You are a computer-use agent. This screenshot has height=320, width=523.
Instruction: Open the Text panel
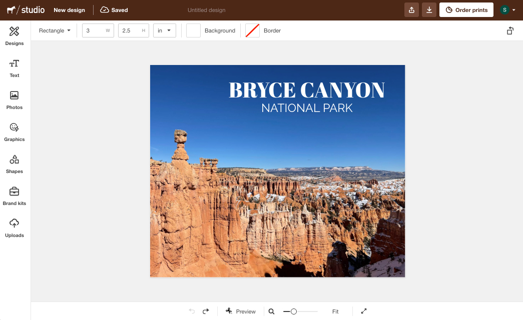click(x=14, y=67)
